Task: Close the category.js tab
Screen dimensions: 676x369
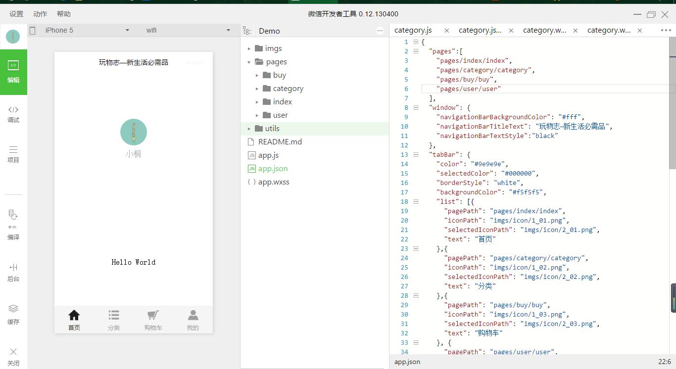Action: [x=446, y=30]
